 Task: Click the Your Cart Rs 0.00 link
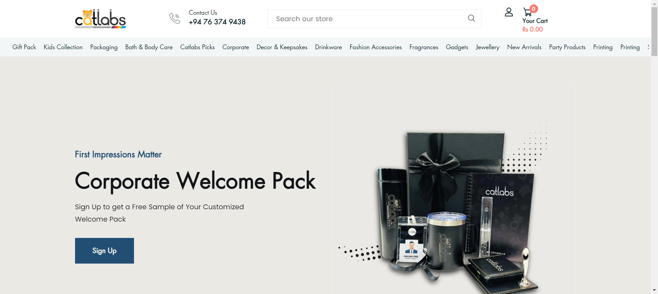(x=535, y=25)
